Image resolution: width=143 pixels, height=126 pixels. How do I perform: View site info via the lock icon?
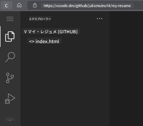[x=35, y=5]
